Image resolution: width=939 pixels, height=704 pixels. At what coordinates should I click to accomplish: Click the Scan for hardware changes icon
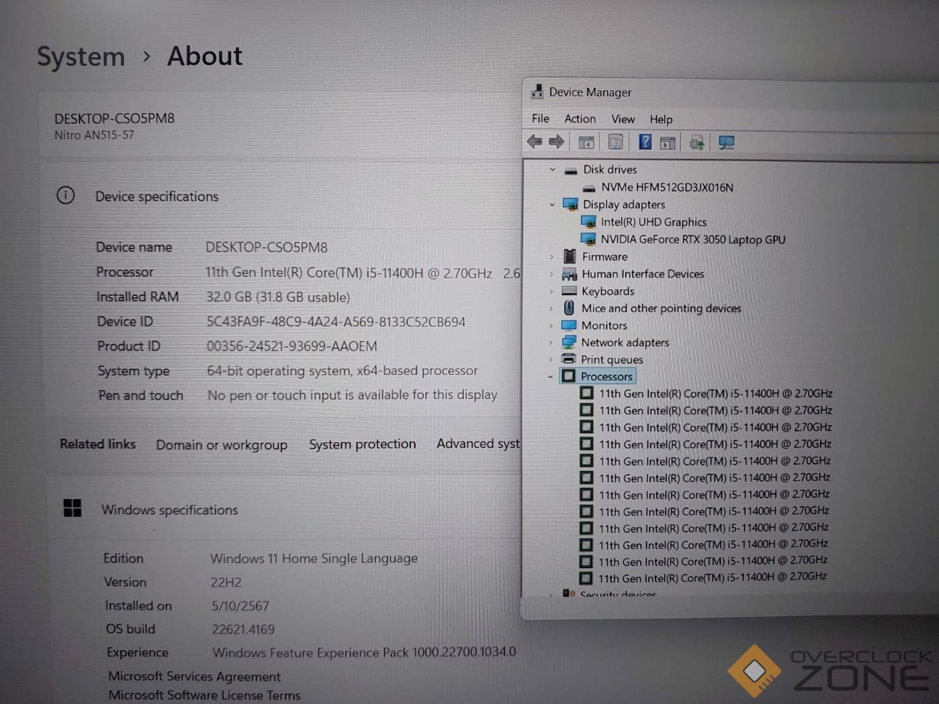point(726,143)
